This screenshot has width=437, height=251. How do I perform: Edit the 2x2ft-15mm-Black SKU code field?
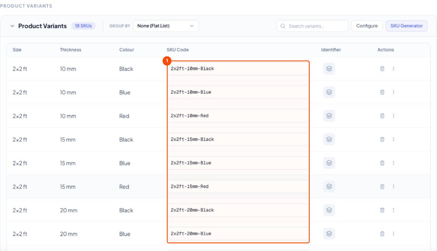pyautogui.click(x=238, y=139)
